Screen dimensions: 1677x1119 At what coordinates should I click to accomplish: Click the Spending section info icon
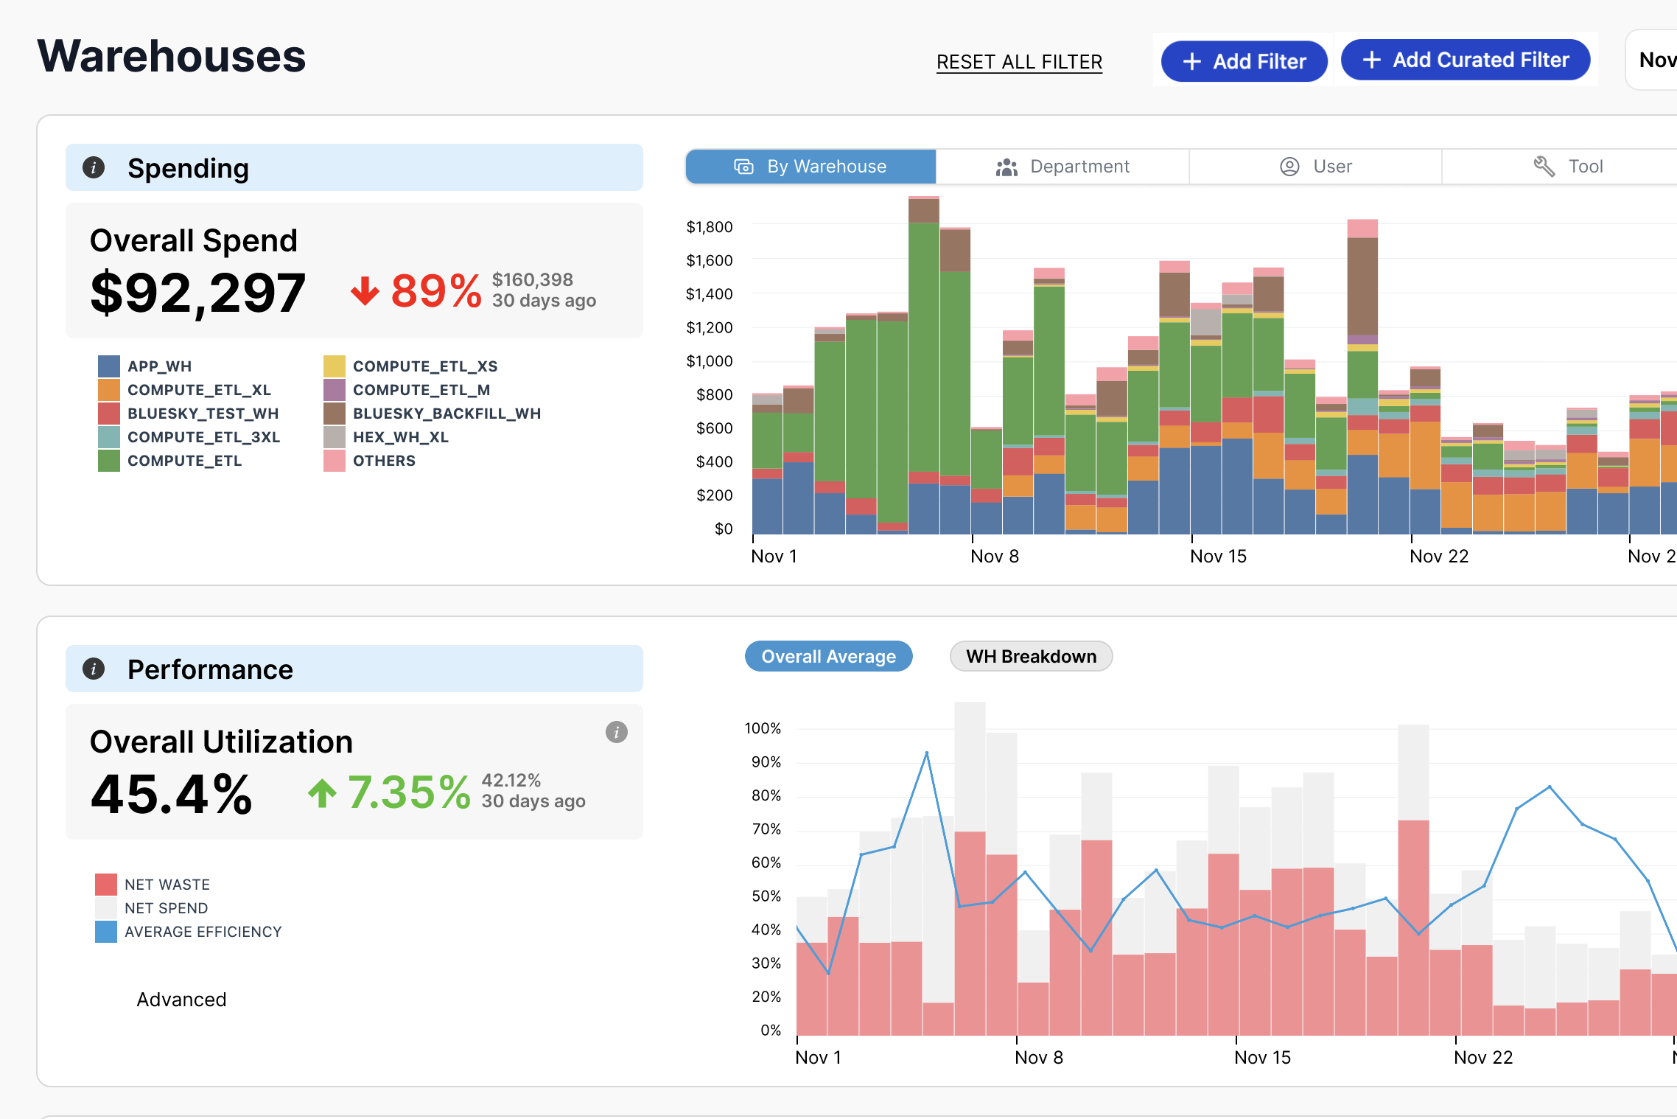(94, 167)
